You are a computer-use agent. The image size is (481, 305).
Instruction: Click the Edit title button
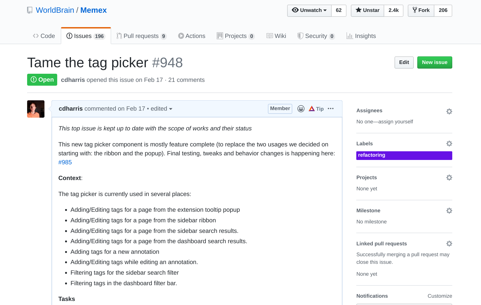404,62
